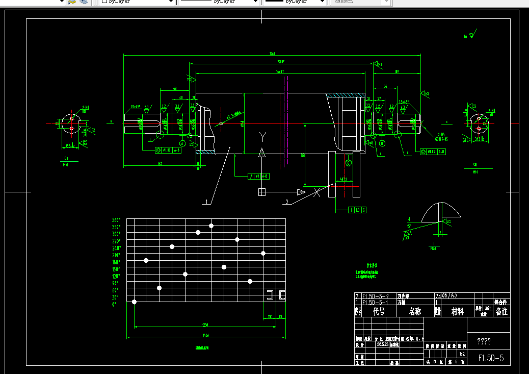Screen dimensions: 529x374
Task: Click the UCS icon Y axis label
Action: coord(262,137)
